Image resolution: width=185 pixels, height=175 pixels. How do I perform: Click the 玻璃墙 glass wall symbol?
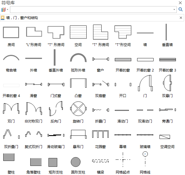point(145,135)
